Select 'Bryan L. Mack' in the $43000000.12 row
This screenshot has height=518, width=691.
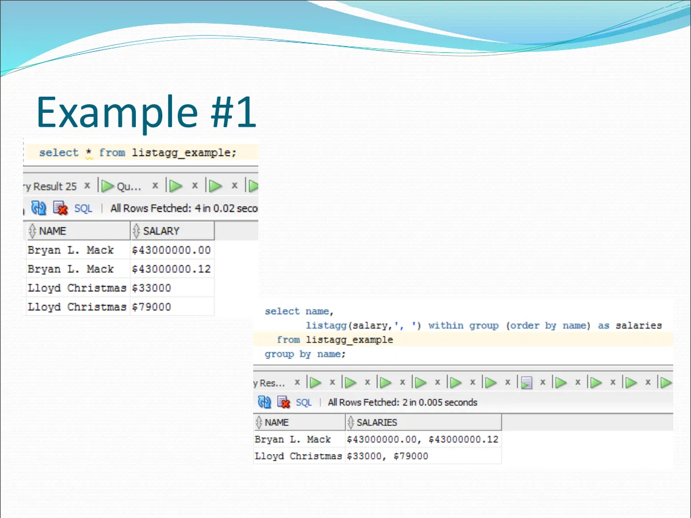click(78, 269)
